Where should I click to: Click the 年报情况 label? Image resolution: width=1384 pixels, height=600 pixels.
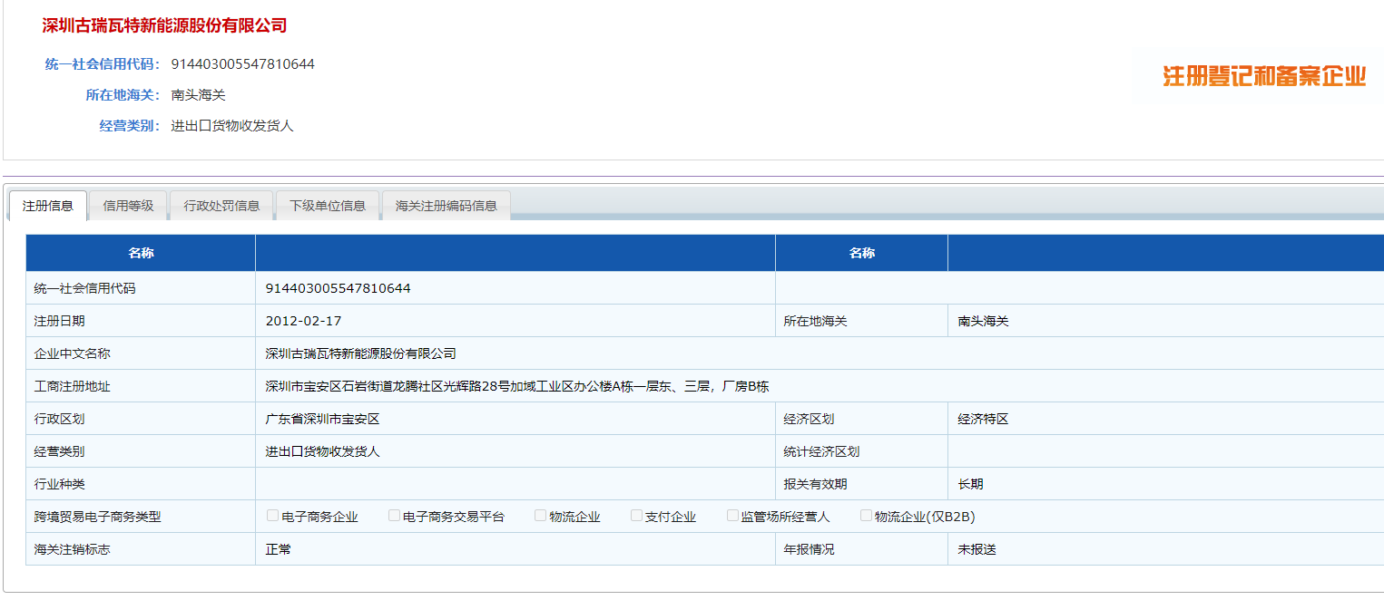[x=809, y=549]
